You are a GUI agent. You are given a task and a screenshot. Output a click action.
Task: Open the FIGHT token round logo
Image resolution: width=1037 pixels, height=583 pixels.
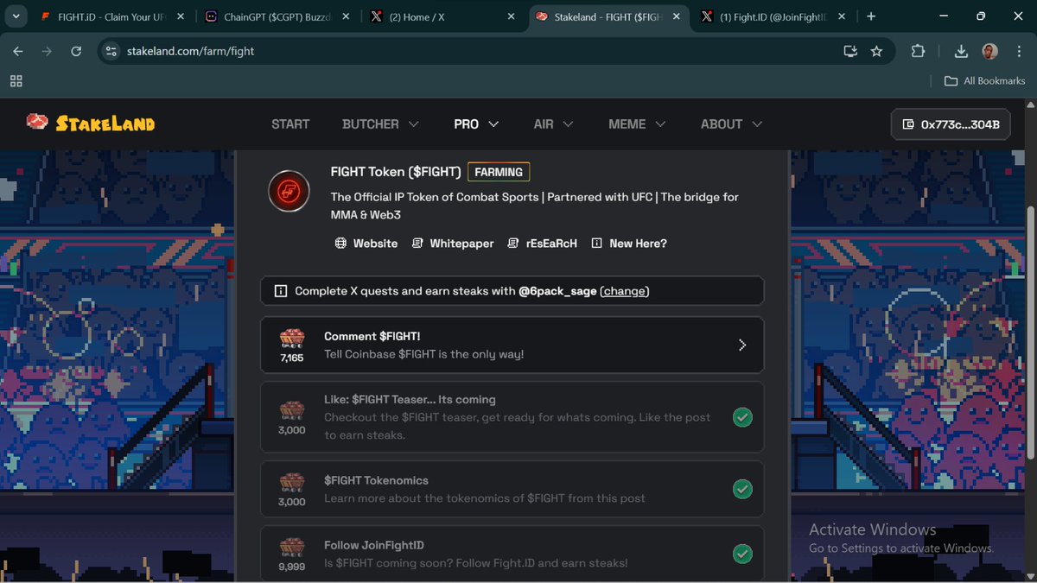tap(289, 191)
